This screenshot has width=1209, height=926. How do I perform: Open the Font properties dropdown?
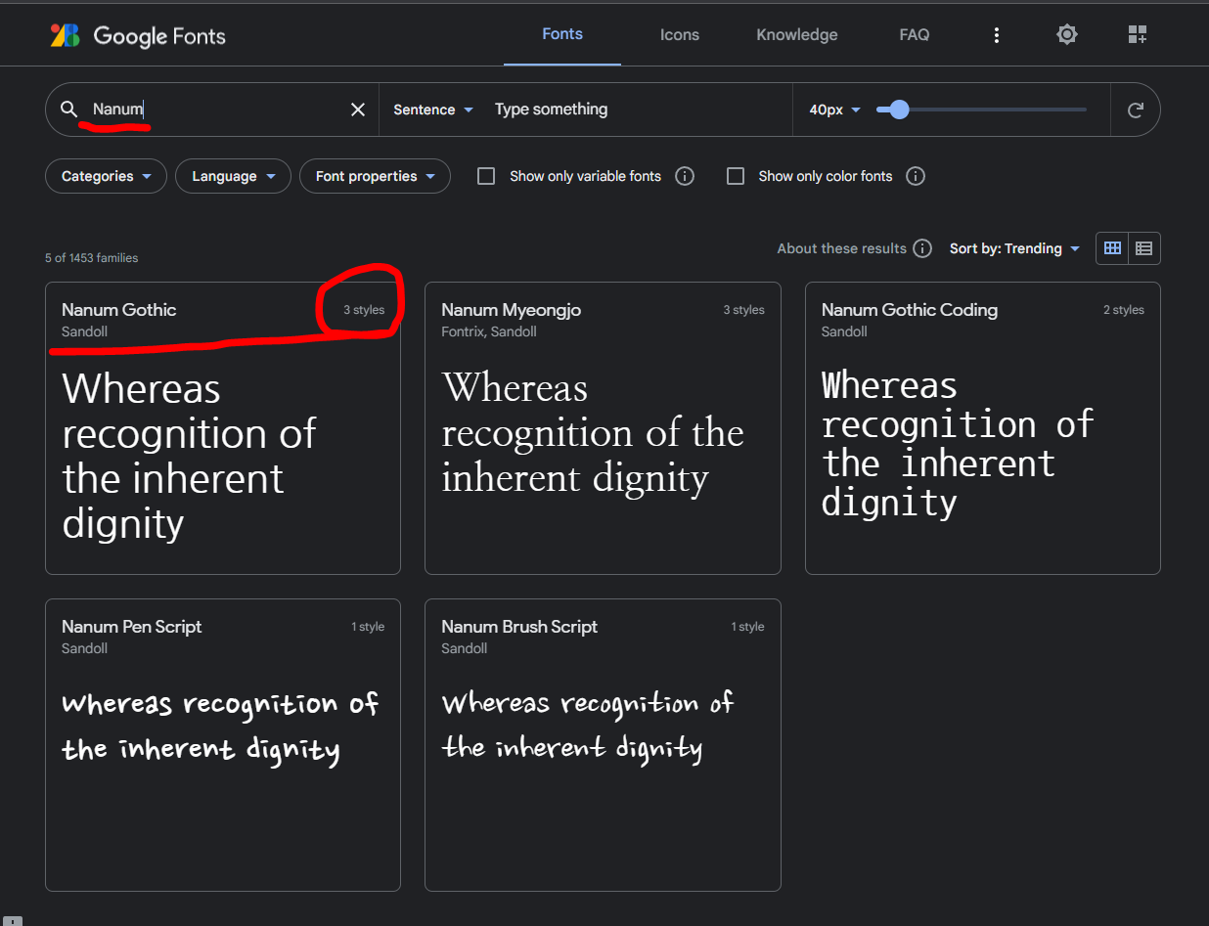coord(375,176)
